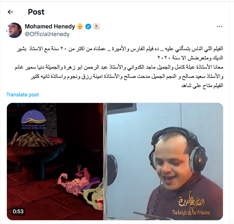Screen dimensions: 234x224
Task: Click the first line of Arabic post text
Action: (x=120, y=49)
